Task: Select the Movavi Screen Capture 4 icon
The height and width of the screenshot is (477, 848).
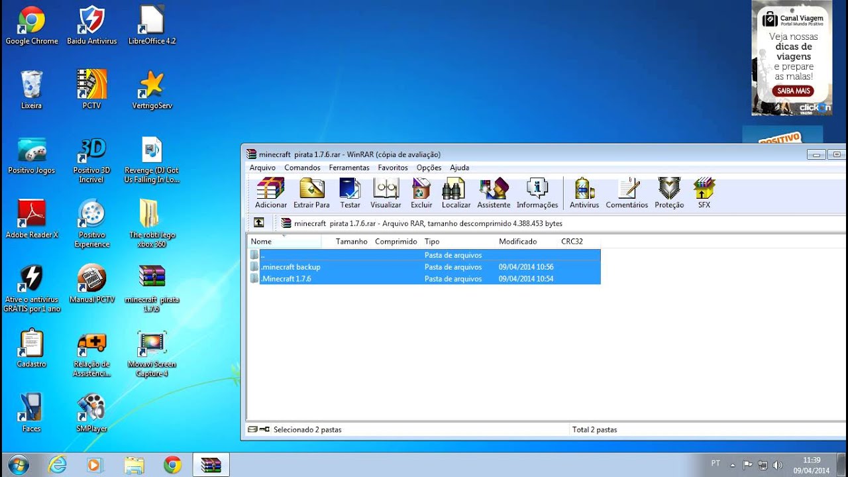Action: pyautogui.click(x=152, y=353)
